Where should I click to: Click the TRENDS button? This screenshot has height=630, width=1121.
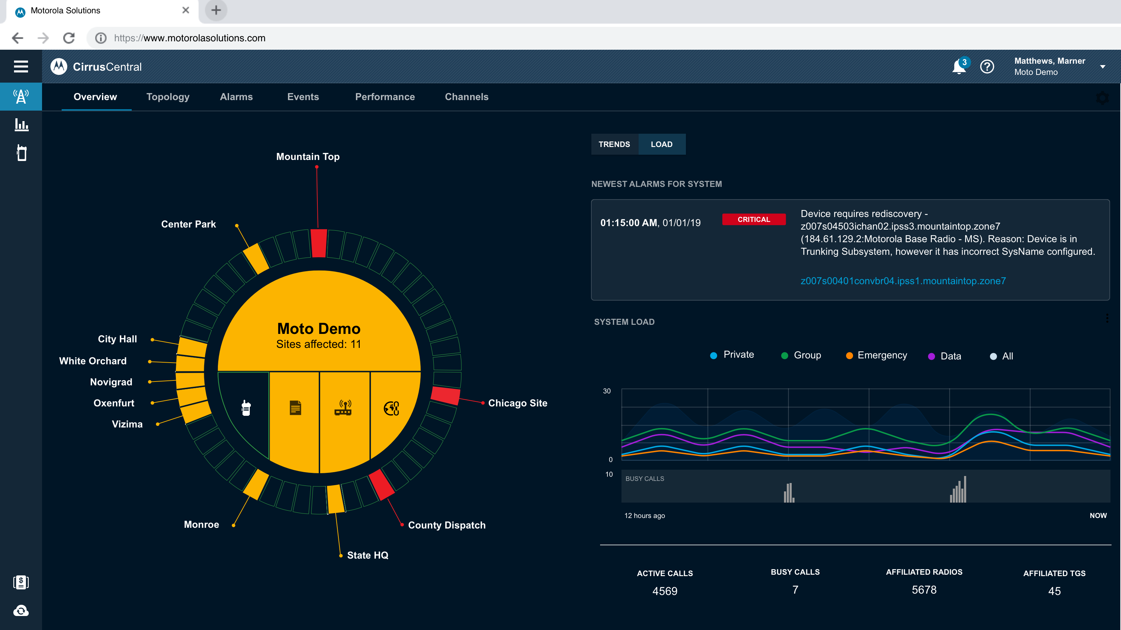pyautogui.click(x=614, y=144)
